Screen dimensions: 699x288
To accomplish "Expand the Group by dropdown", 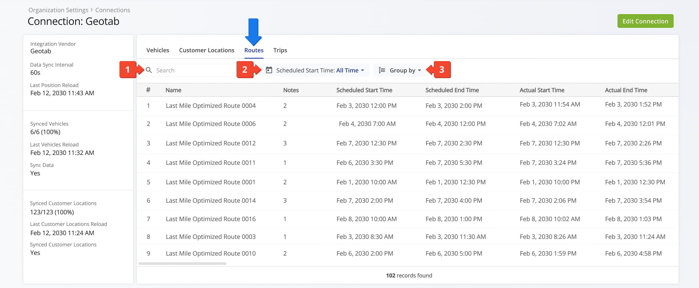I will pos(400,70).
